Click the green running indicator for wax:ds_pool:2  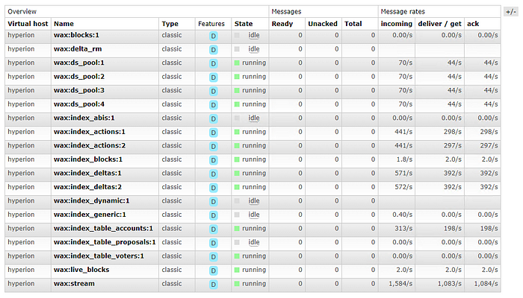click(237, 77)
